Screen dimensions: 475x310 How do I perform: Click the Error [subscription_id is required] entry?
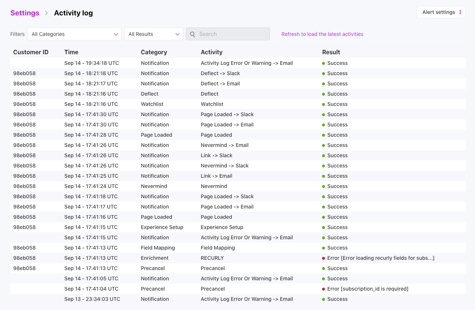click(368, 289)
